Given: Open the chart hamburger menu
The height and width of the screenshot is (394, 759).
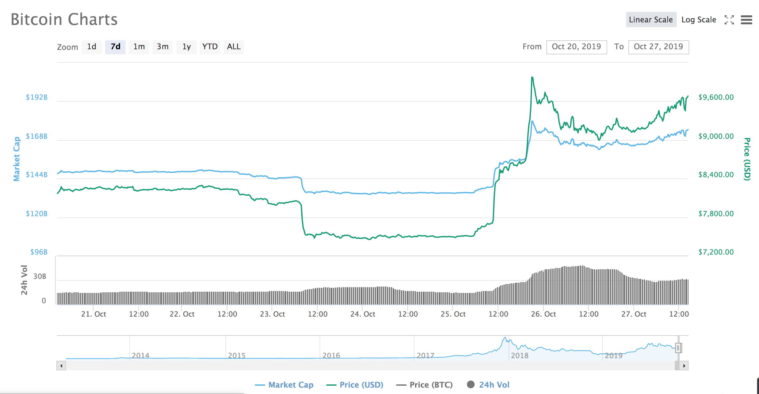Looking at the screenshot, I should (x=746, y=20).
